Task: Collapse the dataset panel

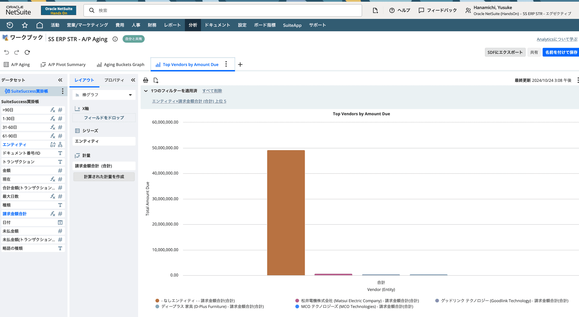Action: [60, 80]
